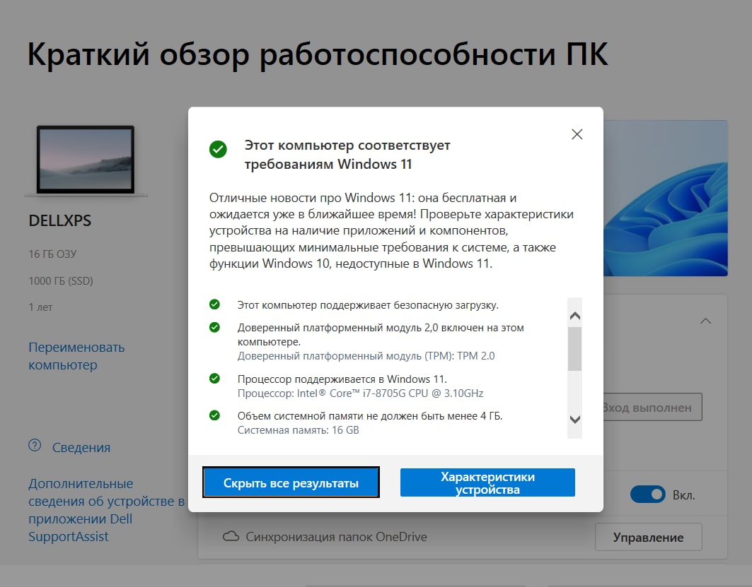This screenshot has height=587, width=752.
Task: Click the Windows 11 bloom wallpaper image
Action: click(666, 198)
